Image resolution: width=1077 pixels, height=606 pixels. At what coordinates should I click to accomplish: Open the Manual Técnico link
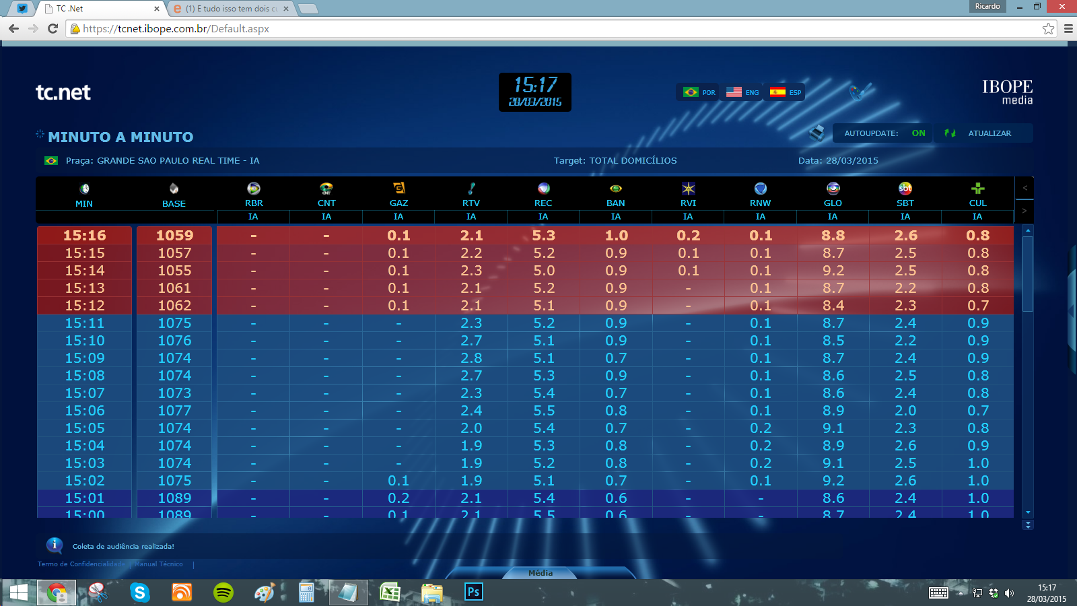[x=159, y=564]
